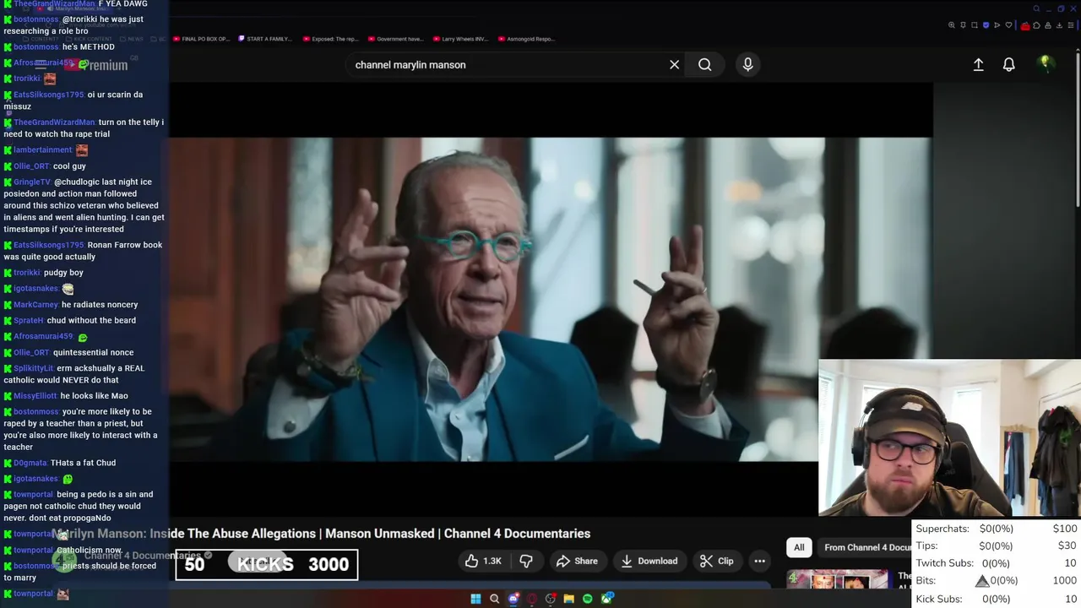
Task: Open YouTube notifications bell
Action: pyautogui.click(x=1008, y=64)
